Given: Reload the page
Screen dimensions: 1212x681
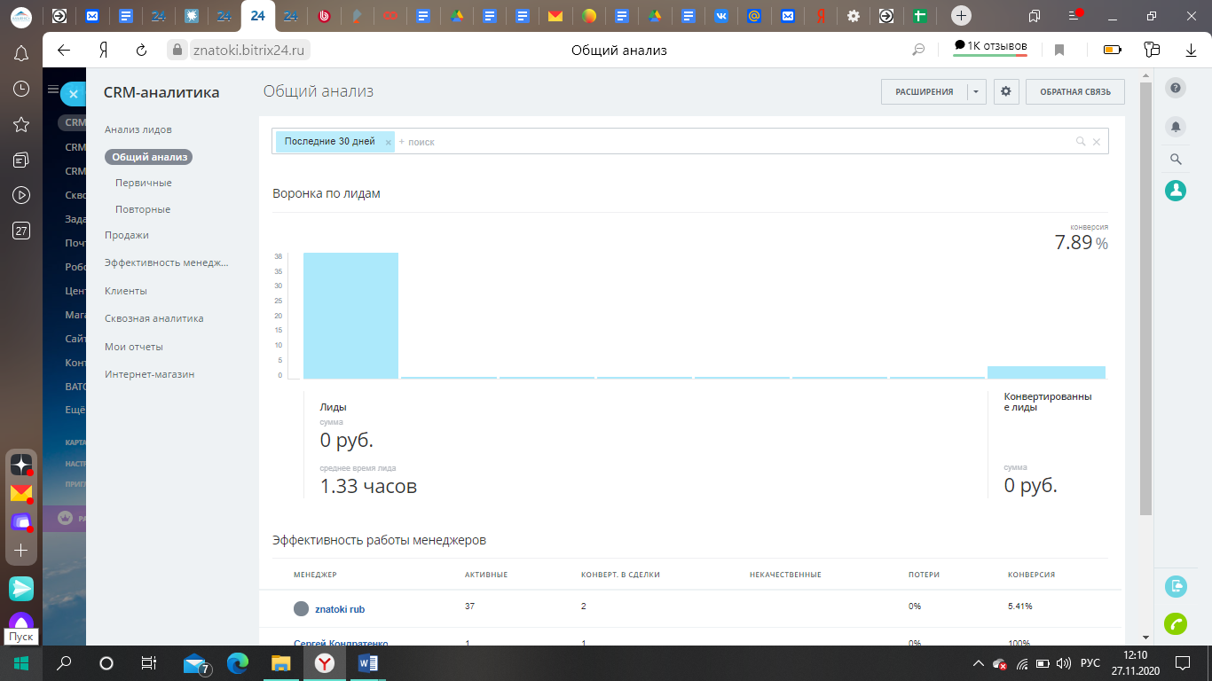Looking at the screenshot, I should [141, 51].
